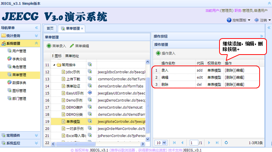This screenshot has height=152, width=272.
Task: Click the pencil 菜单编辑 icon
Action: click(x=72, y=46)
